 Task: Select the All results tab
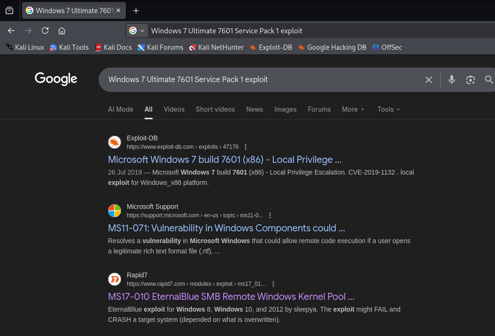149,109
